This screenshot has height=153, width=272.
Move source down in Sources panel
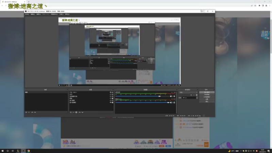coord(82,113)
